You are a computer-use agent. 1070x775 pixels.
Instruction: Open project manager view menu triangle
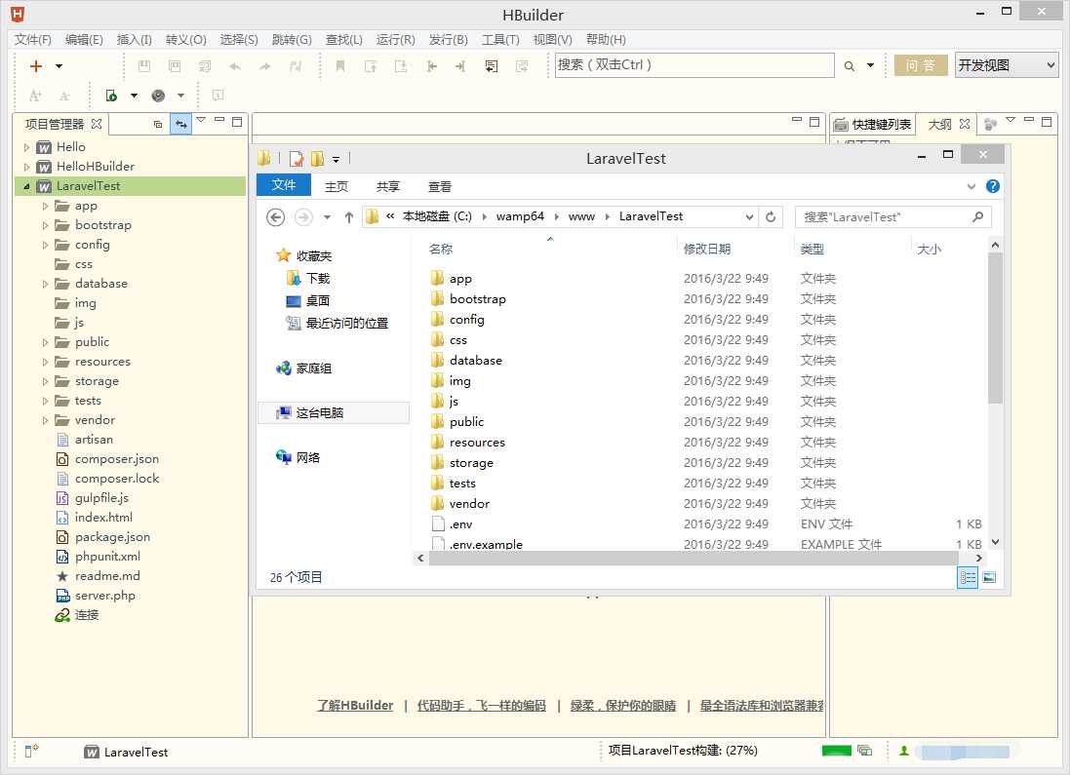click(x=201, y=120)
